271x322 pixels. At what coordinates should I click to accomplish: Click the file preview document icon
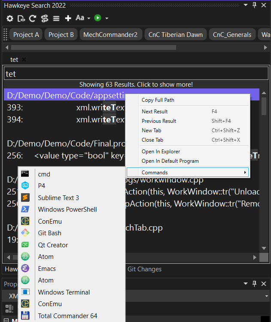[x=21, y=18]
